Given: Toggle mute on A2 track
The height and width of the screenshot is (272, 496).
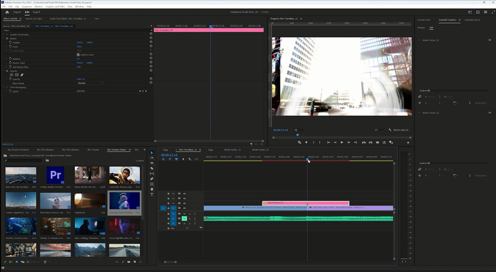Looking at the screenshot, I should tap(185, 219).
